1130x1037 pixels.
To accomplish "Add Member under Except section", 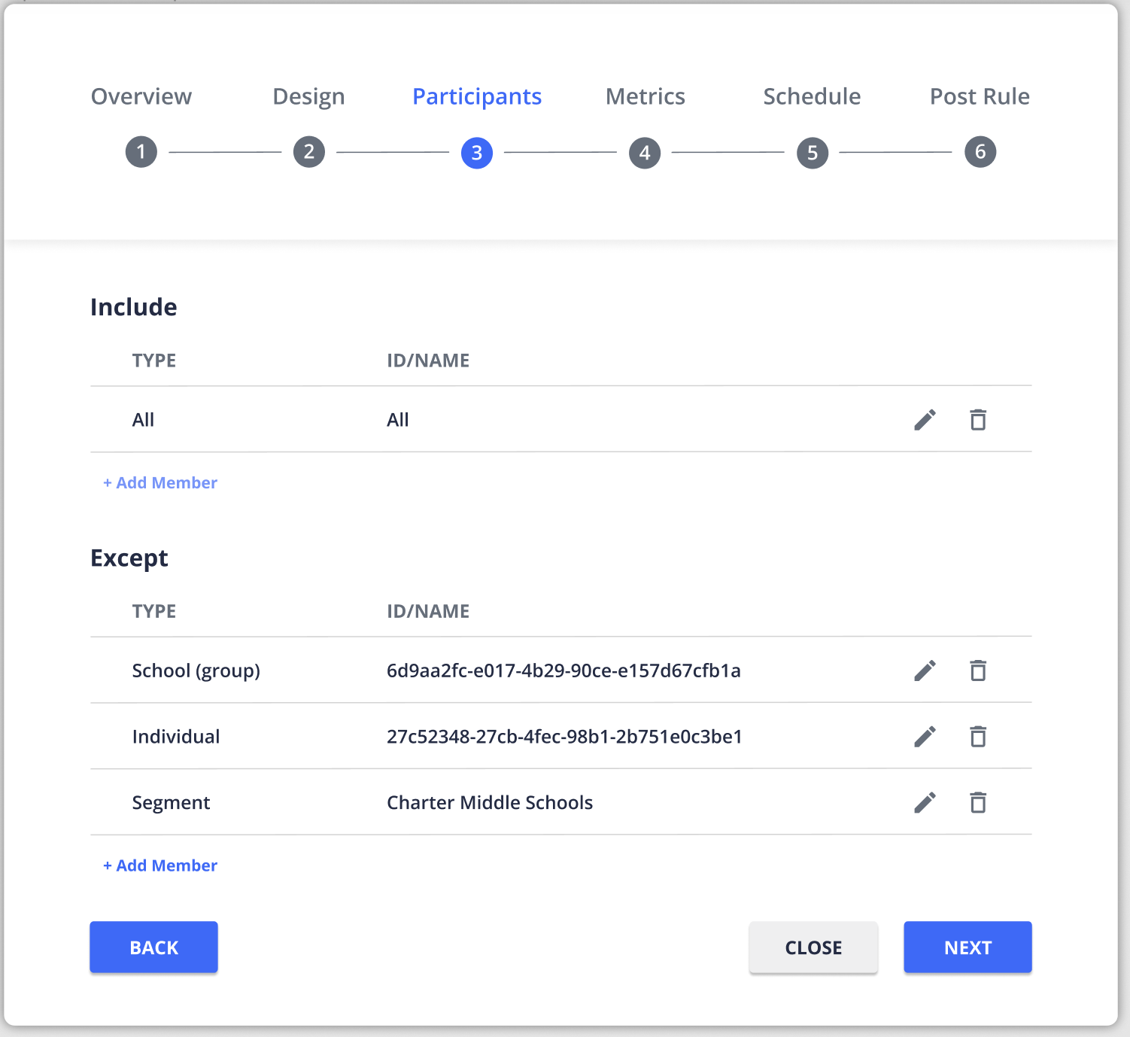I will tap(160, 866).
